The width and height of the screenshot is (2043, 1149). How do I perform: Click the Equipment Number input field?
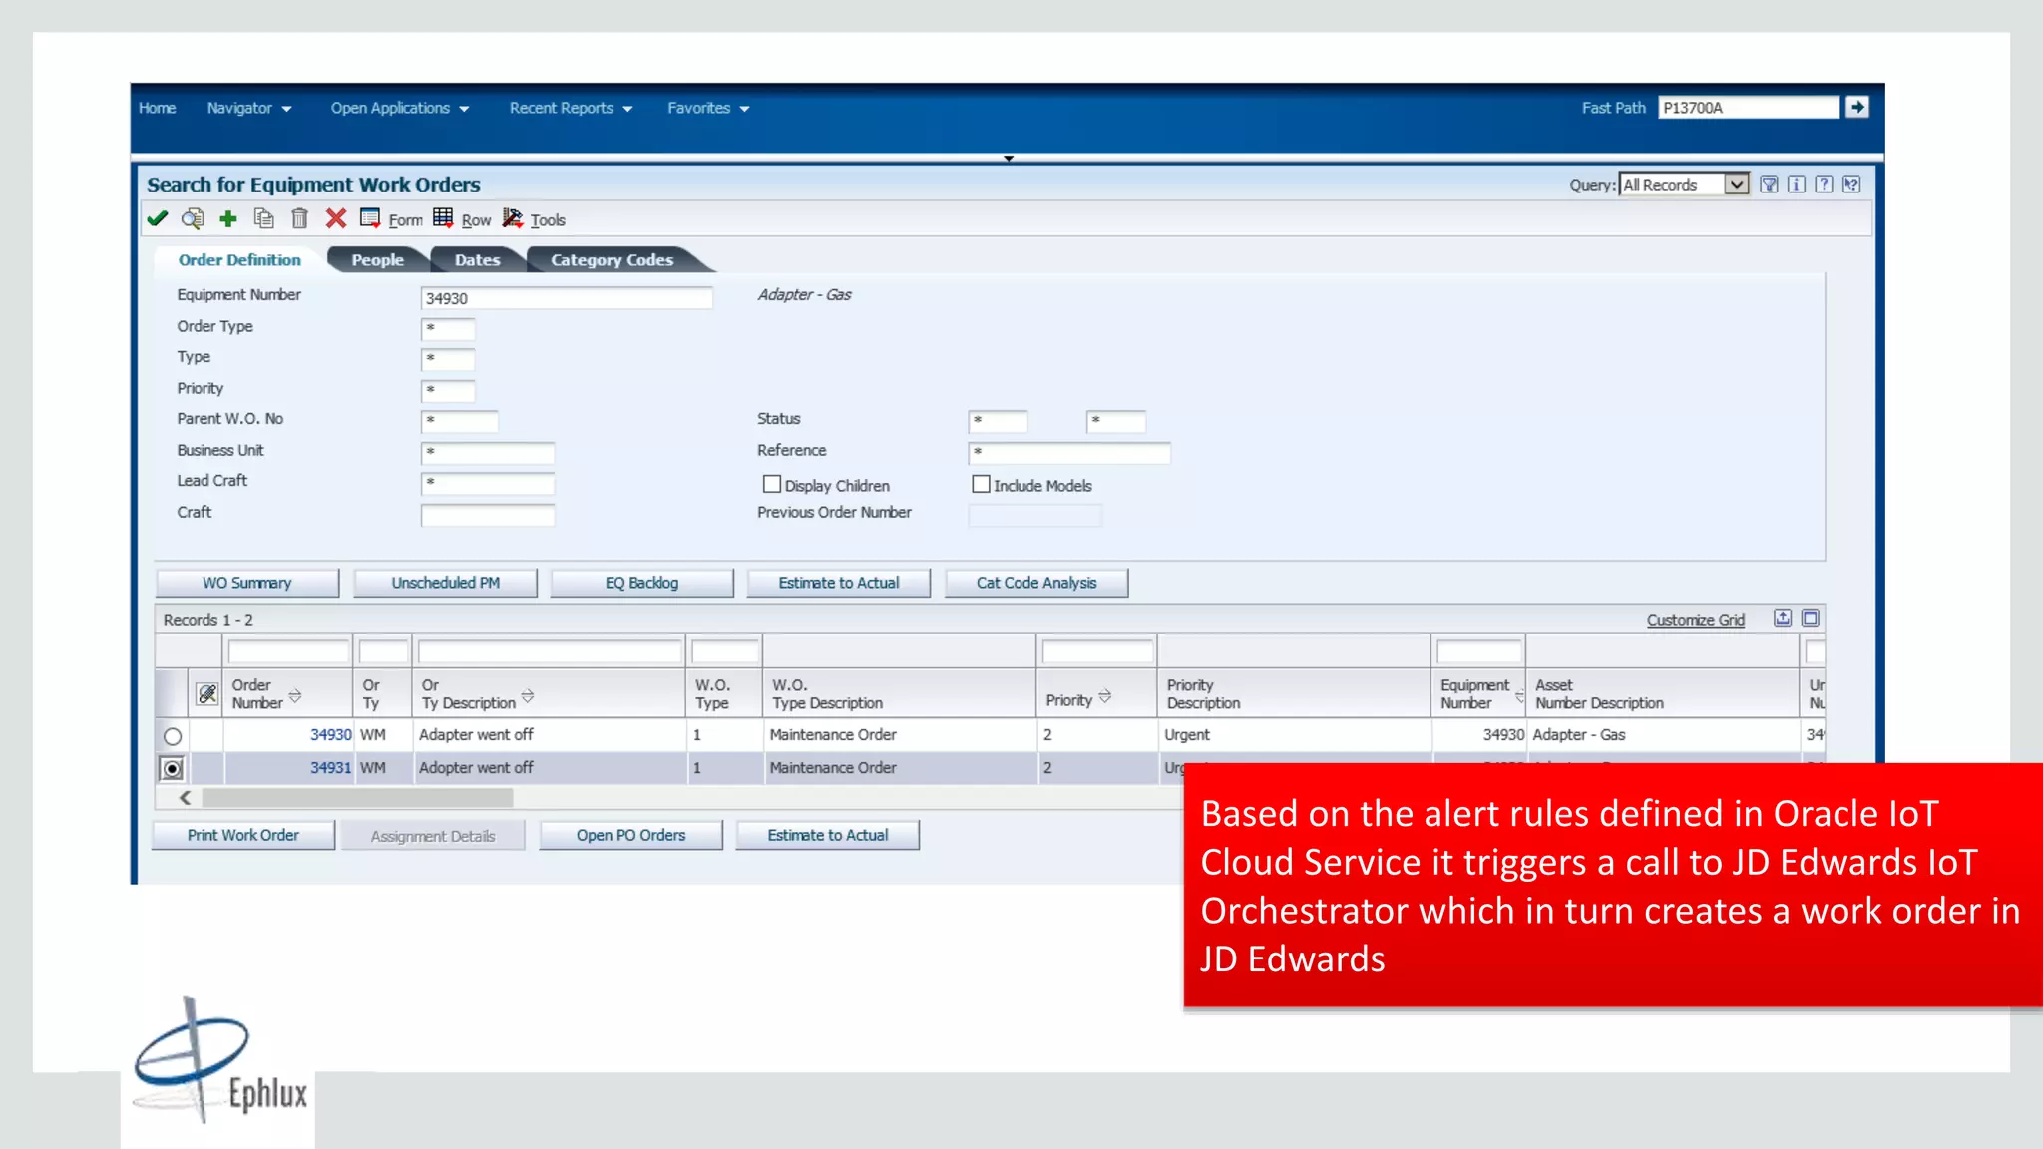coord(567,298)
